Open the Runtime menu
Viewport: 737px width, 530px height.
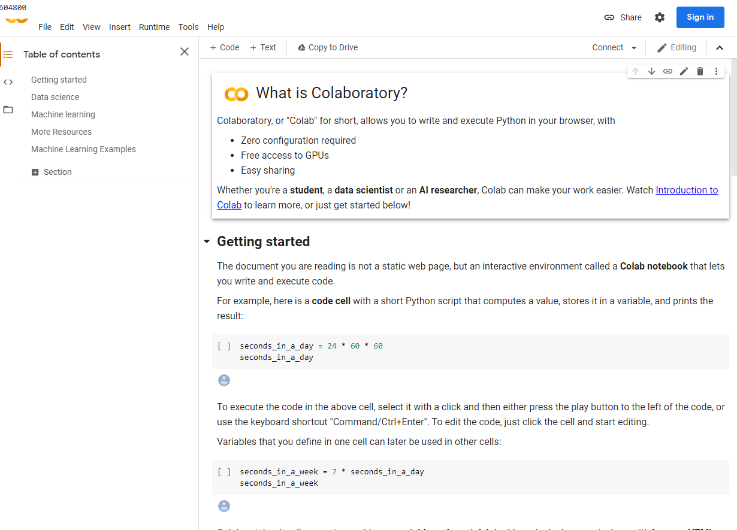tap(154, 27)
